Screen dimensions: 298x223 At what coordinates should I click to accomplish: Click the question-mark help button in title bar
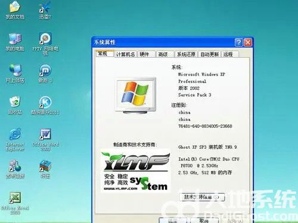(238, 42)
